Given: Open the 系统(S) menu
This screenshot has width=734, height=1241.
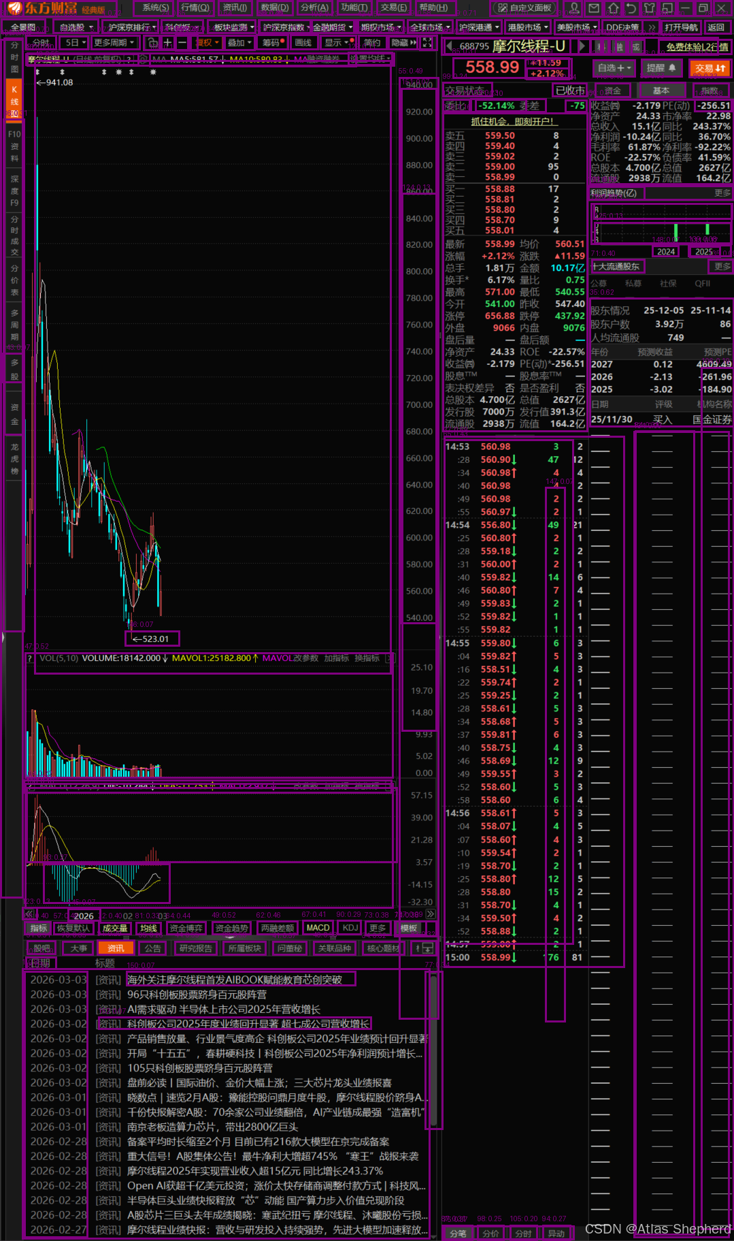Looking at the screenshot, I should pos(155,7).
